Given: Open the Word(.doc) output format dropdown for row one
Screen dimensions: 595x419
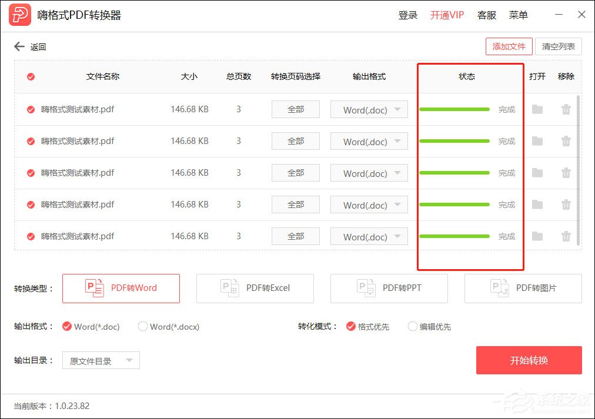Looking at the screenshot, I should [369, 109].
